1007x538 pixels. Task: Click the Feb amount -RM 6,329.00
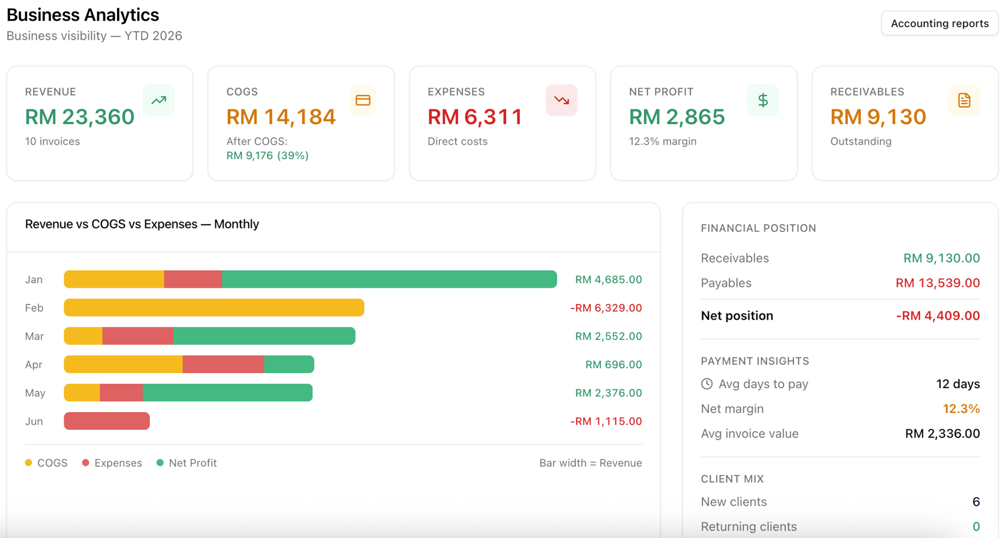606,308
